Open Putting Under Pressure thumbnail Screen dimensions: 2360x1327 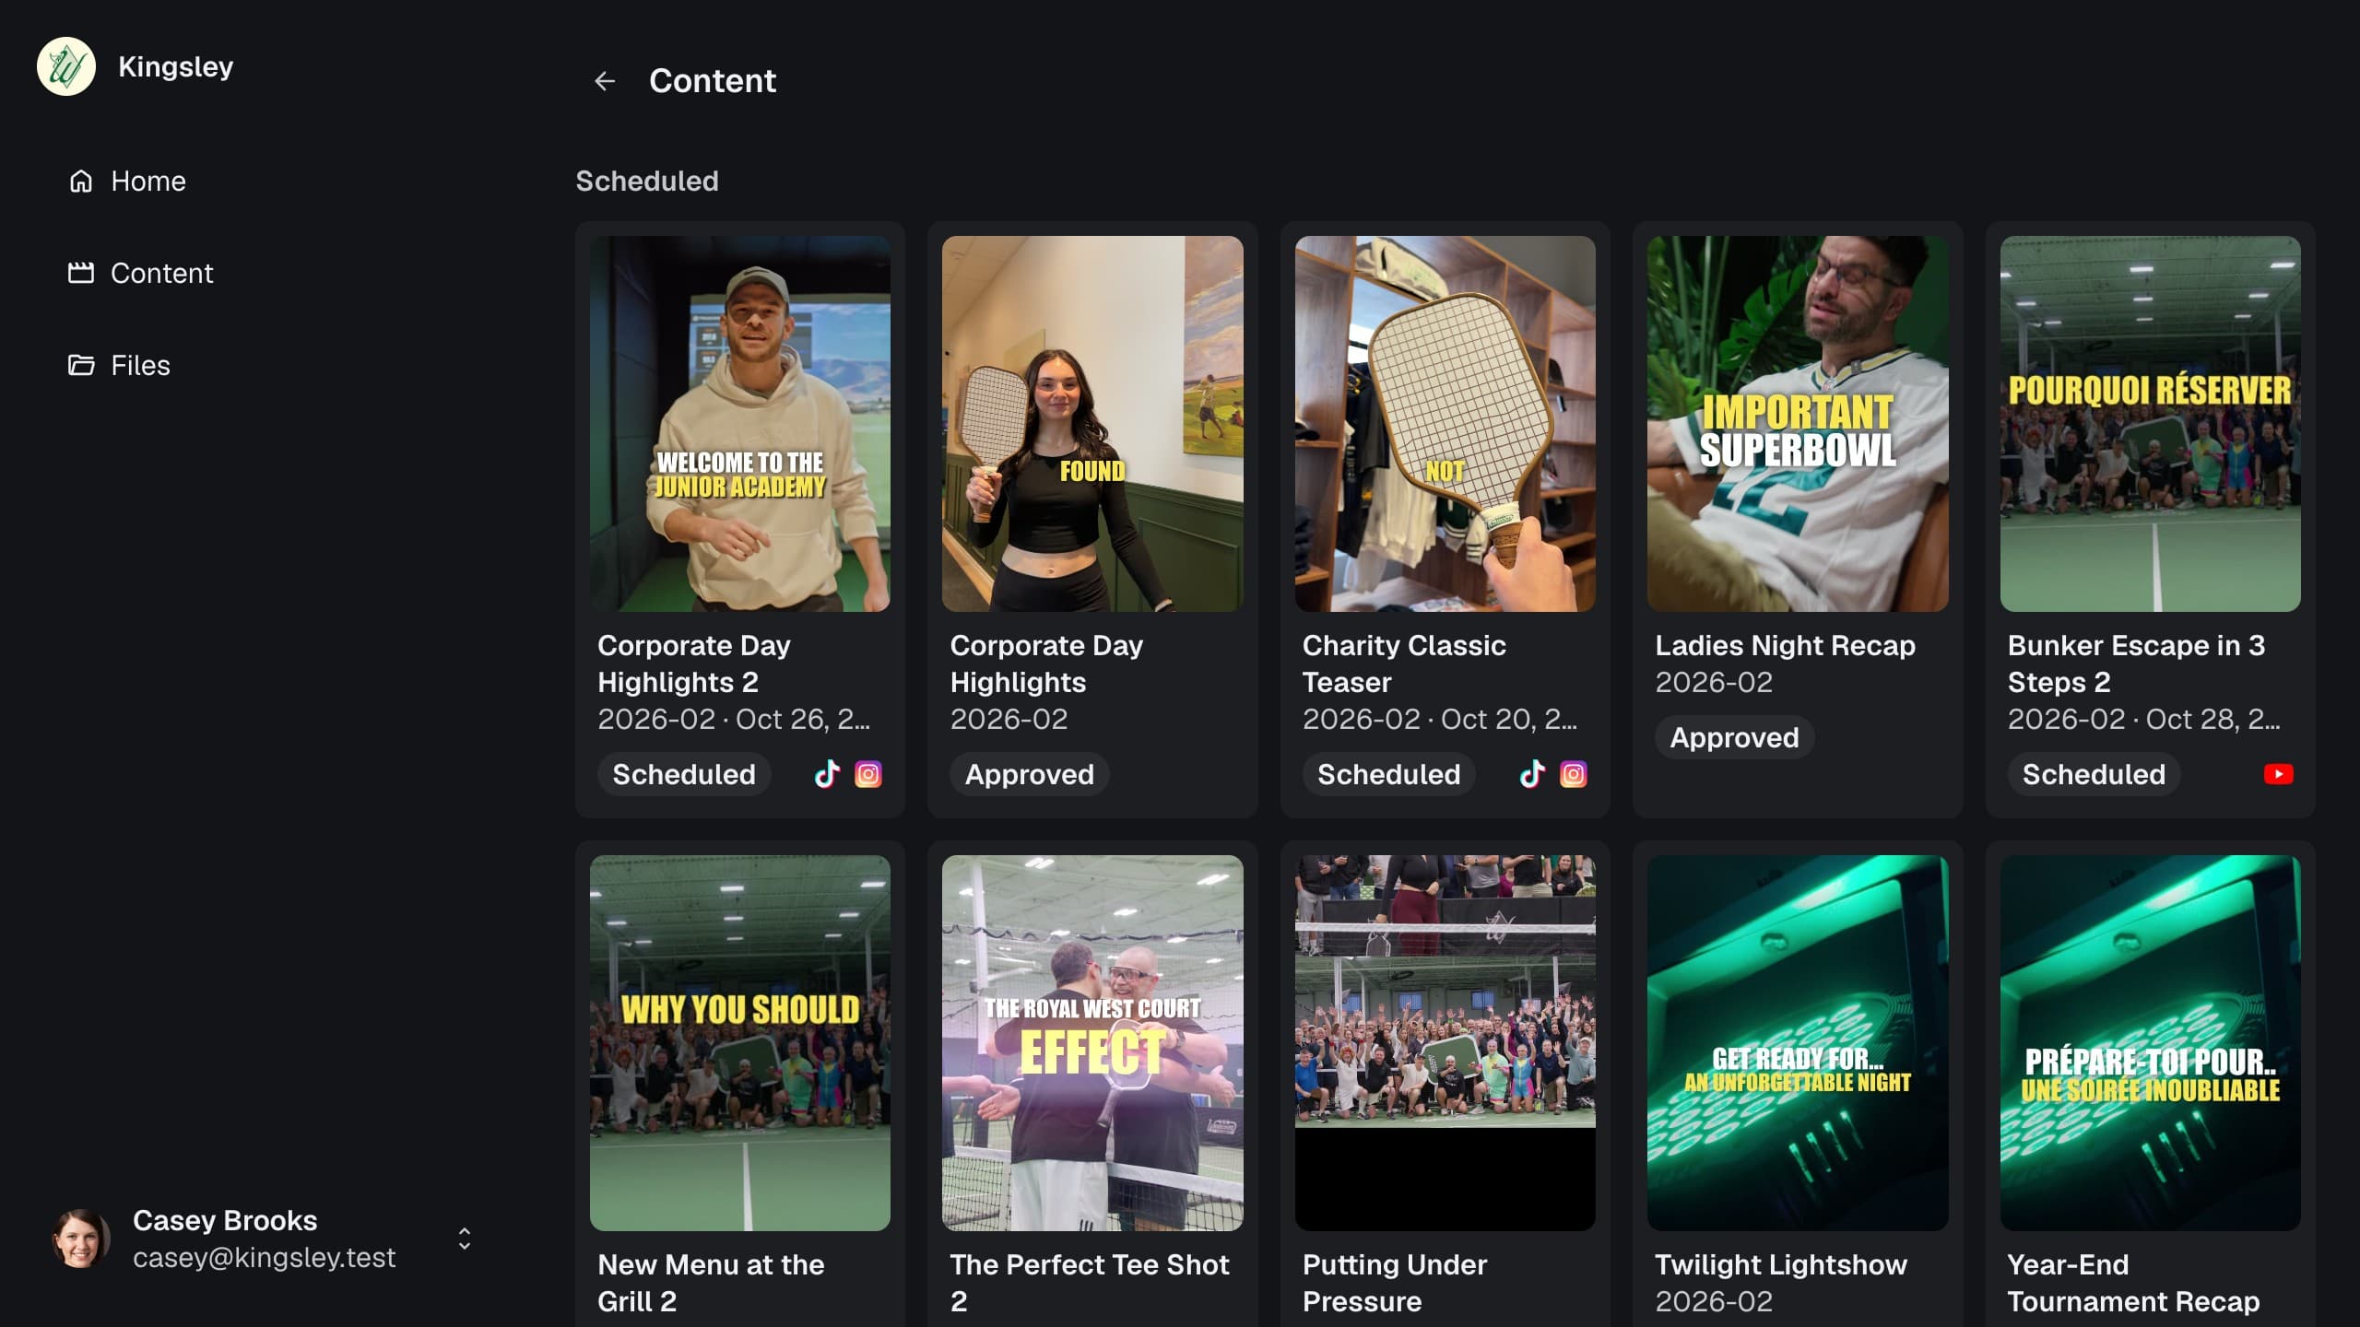click(x=1445, y=1043)
